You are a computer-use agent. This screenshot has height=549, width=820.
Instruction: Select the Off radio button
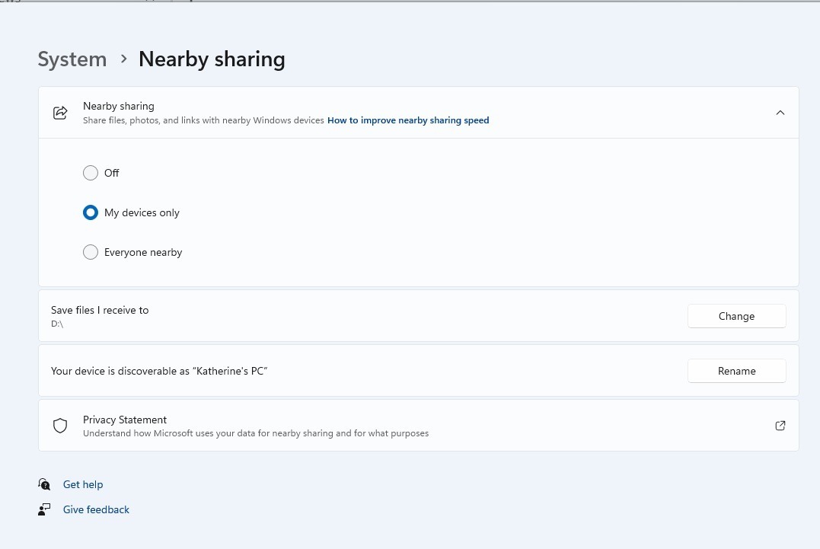[91, 173]
